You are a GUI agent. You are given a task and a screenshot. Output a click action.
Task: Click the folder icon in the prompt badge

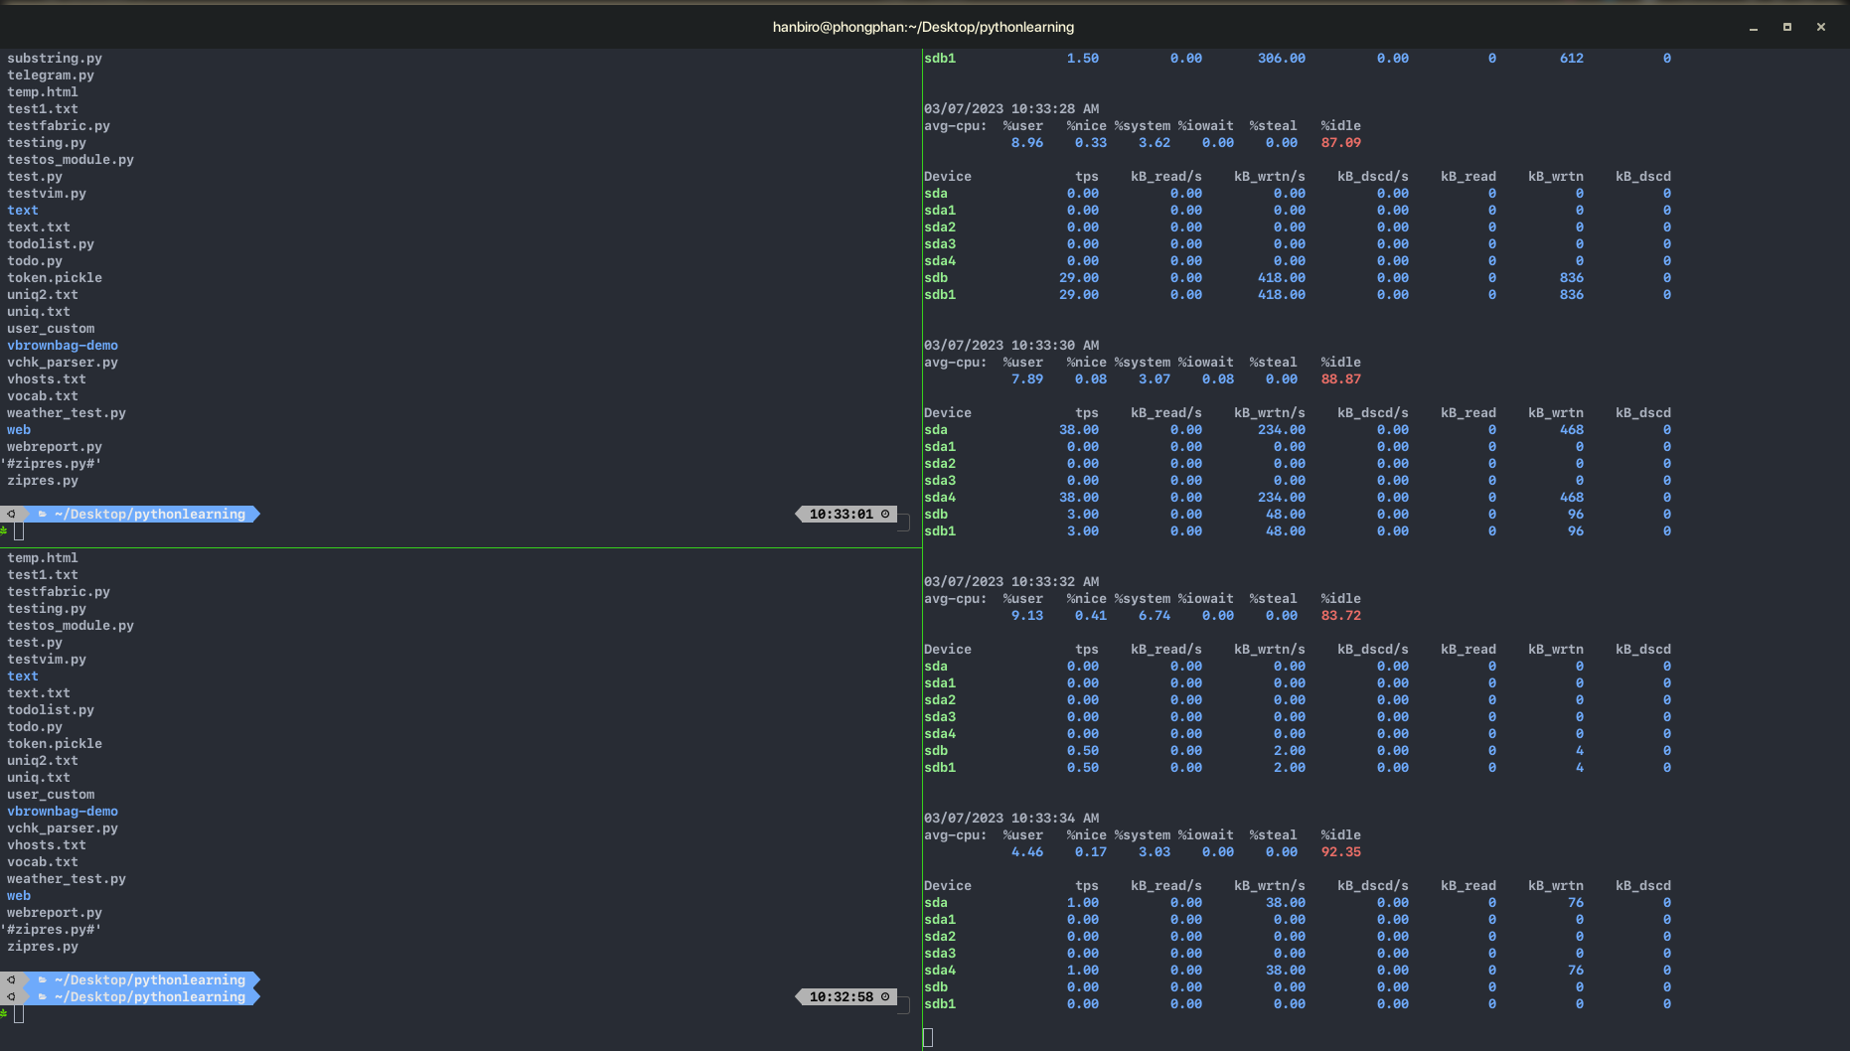(43, 514)
